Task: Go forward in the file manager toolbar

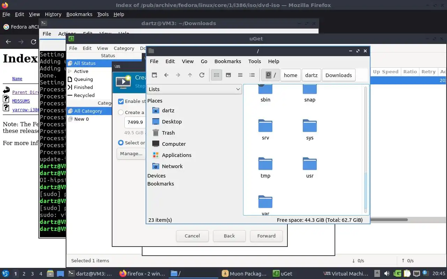Action: 178,75
